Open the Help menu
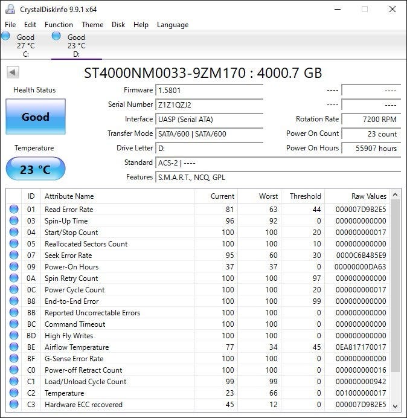Image resolution: width=407 pixels, height=418 pixels. (141, 25)
